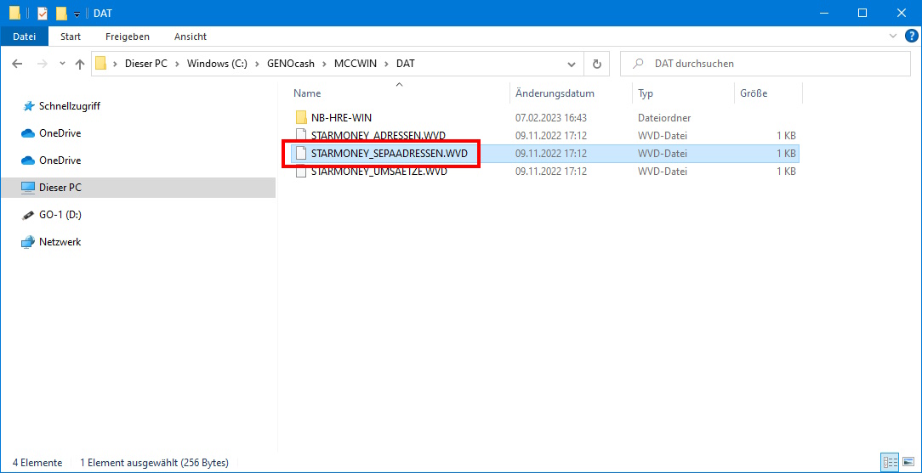Click the DAT durchsuchen search field
This screenshot has height=473, width=922.
[765, 64]
